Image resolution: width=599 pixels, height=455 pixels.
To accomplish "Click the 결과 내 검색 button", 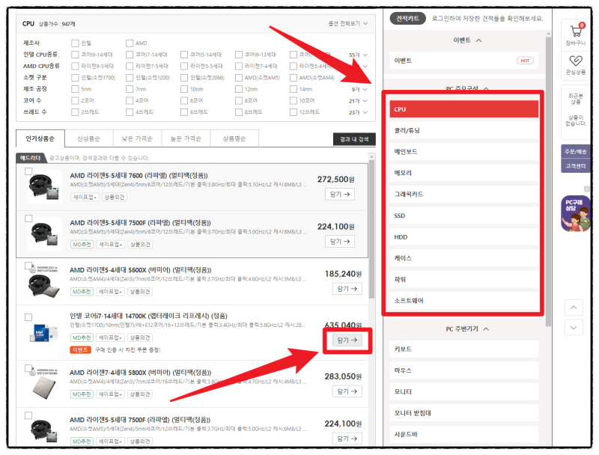I will pyautogui.click(x=354, y=139).
